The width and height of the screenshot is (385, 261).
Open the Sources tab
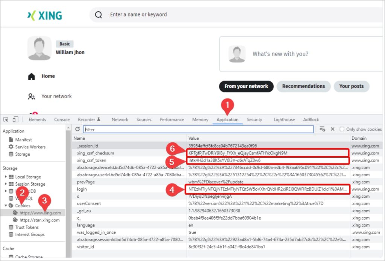(x=144, y=119)
